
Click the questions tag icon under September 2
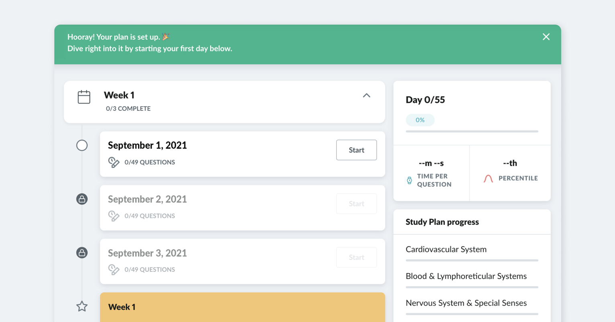(114, 216)
